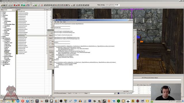Select Global in the object tree
The image size is (184, 103).
[x=6, y=49]
